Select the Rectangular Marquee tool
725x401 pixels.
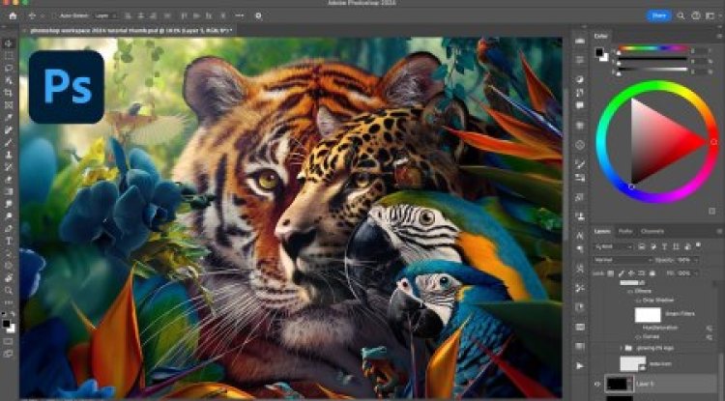9,56
